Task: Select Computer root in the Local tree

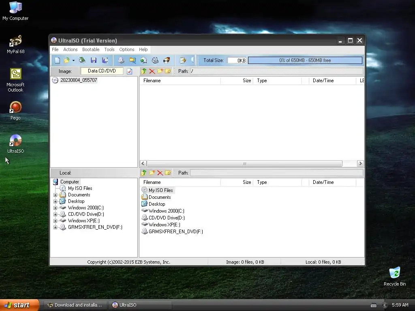Action: (x=69, y=182)
